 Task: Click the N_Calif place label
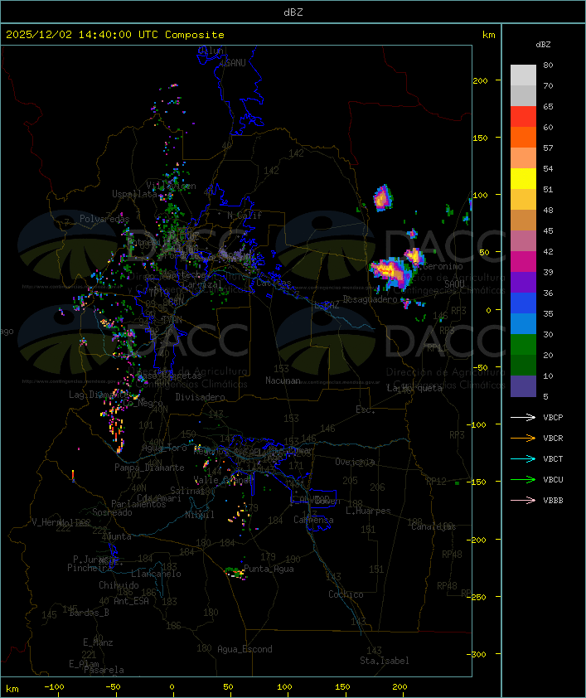point(245,216)
